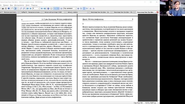Screen dimensions: 185x104
Task: Open the Окно menu
Action: [x=27, y=5]
